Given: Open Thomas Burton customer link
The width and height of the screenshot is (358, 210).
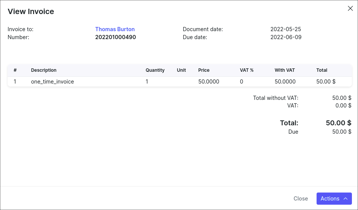Looking at the screenshot, I should pyautogui.click(x=115, y=29).
